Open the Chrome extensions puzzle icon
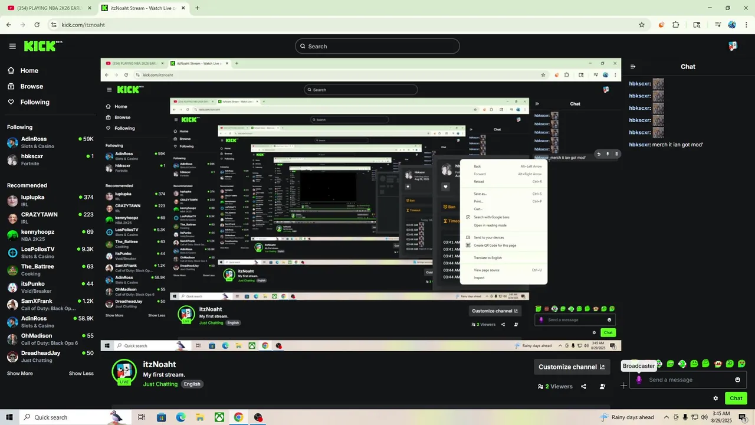Image resolution: width=755 pixels, height=425 pixels. click(x=676, y=25)
